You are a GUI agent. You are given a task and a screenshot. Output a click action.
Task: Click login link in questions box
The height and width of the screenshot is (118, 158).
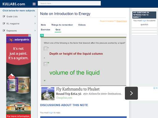point(144,21)
